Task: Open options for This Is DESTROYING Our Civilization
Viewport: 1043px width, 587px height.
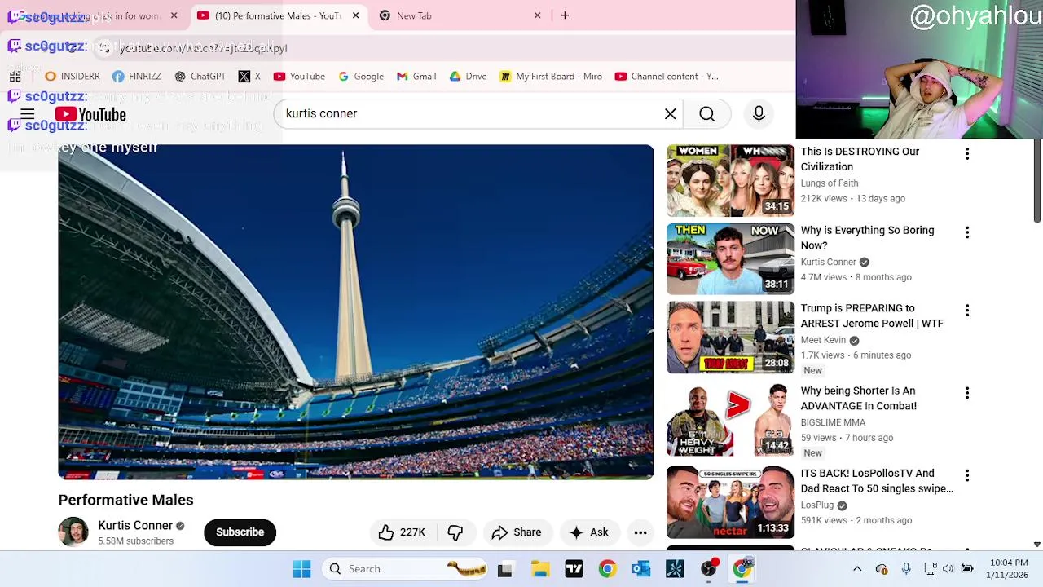Action: [x=967, y=154]
